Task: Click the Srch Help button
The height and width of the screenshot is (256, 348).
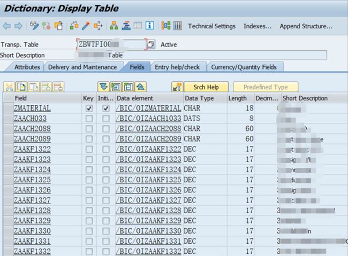Action: coord(206,87)
